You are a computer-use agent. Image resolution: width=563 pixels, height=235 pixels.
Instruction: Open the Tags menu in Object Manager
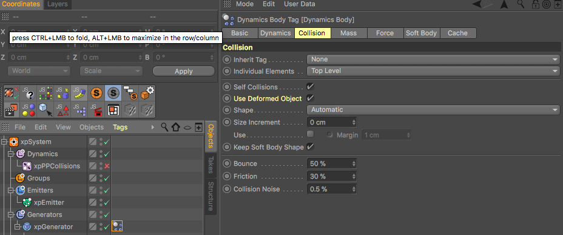[120, 127]
